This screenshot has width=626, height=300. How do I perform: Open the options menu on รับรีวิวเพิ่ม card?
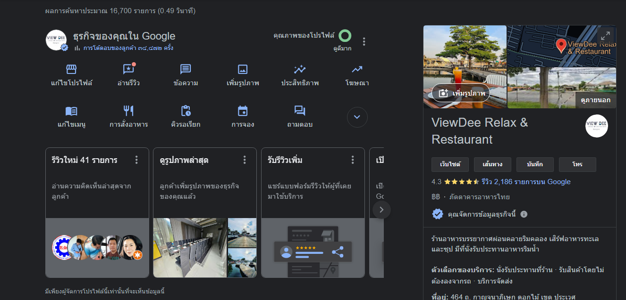tap(353, 160)
